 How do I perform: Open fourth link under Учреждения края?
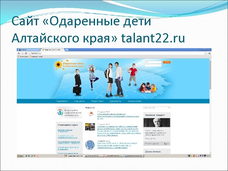click(x=68, y=148)
